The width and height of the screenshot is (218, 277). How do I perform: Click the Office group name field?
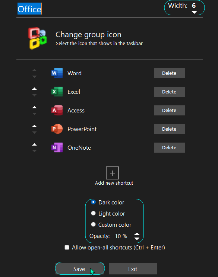[x=29, y=9]
